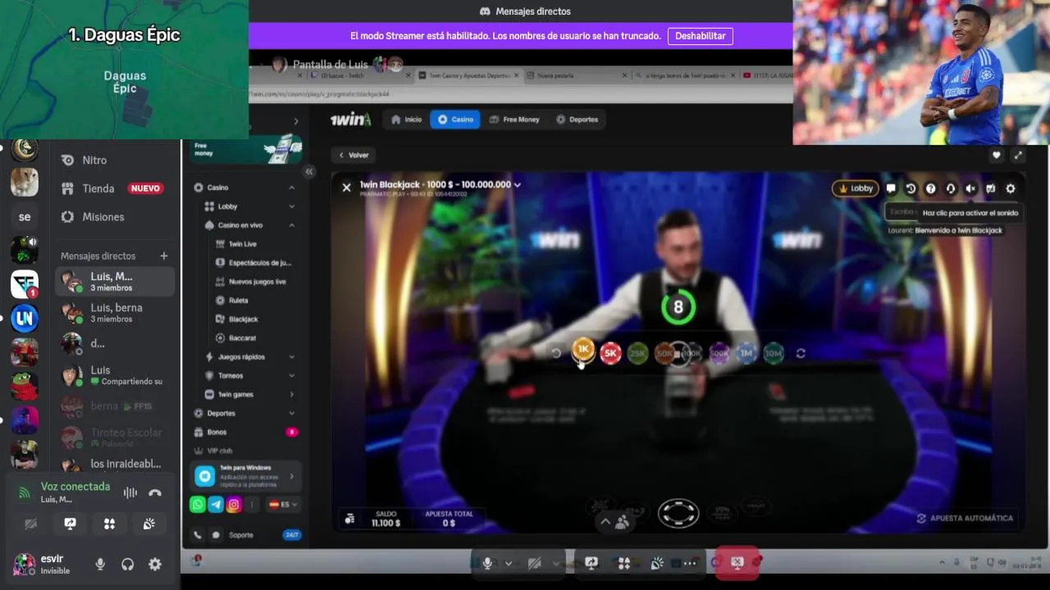Add game to favorites with heart icon
This screenshot has height=590, width=1050.
997,155
